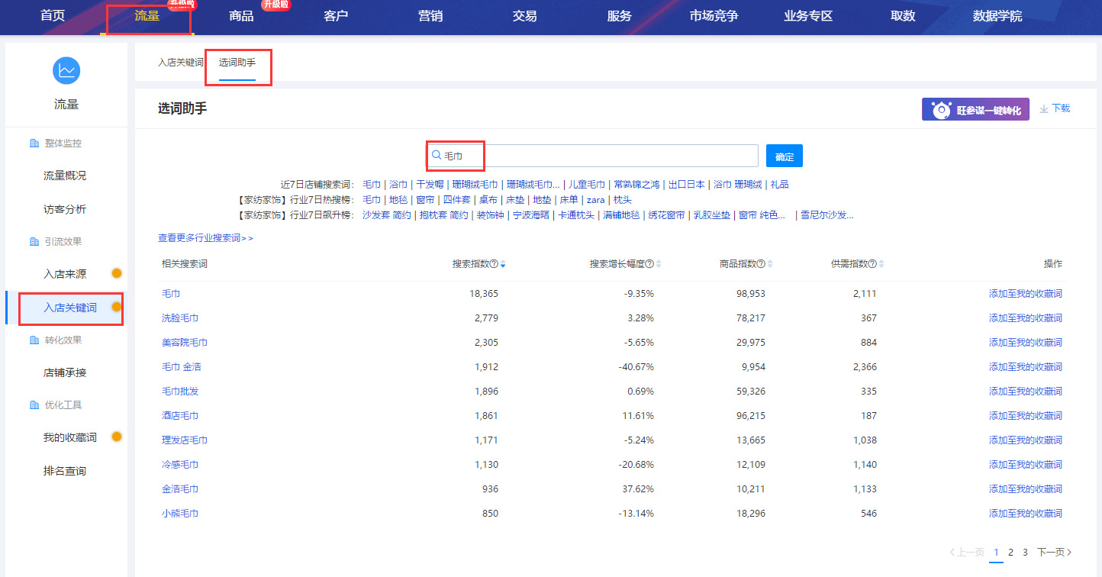Click the 卡通枕头 rising search word

[x=576, y=215]
